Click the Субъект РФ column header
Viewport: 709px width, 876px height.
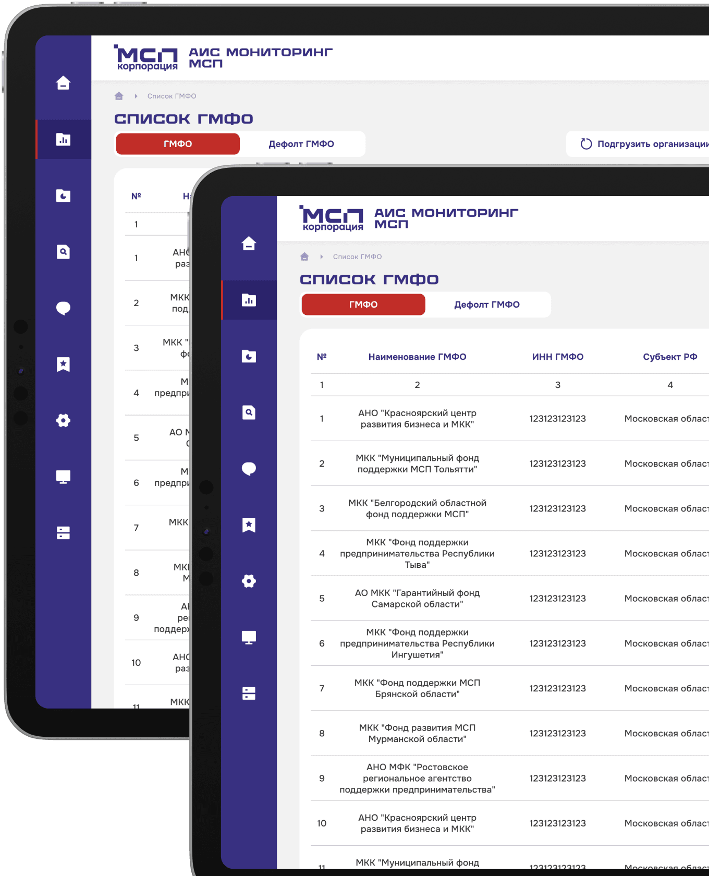pyautogui.click(x=670, y=357)
